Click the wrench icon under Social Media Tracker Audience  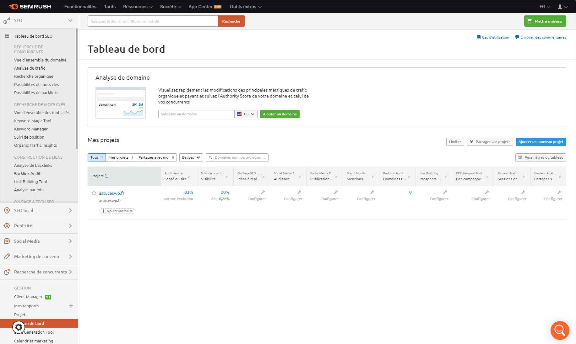pos(299,192)
